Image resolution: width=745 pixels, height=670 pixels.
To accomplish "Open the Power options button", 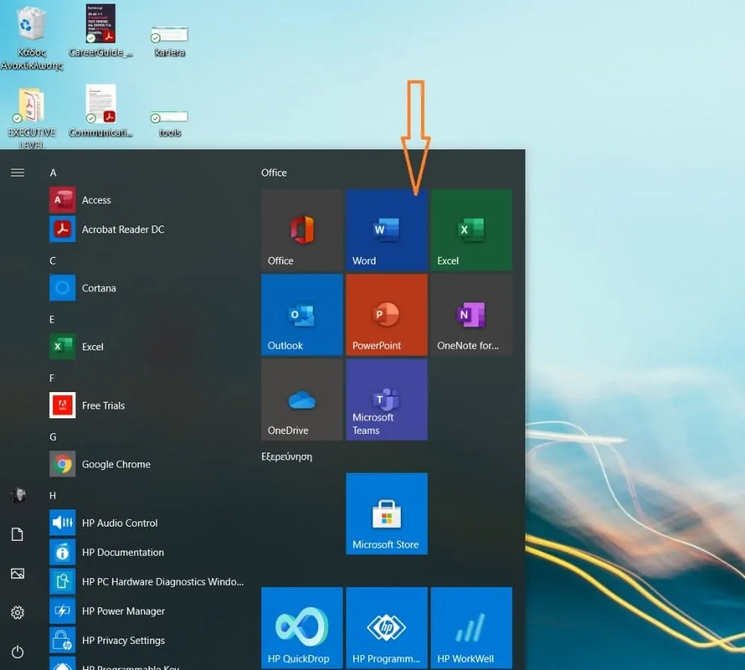I will [18, 651].
